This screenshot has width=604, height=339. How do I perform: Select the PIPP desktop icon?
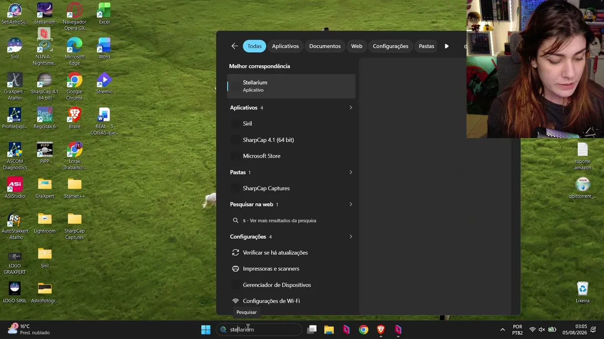pyautogui.click(x=45, y=153)
